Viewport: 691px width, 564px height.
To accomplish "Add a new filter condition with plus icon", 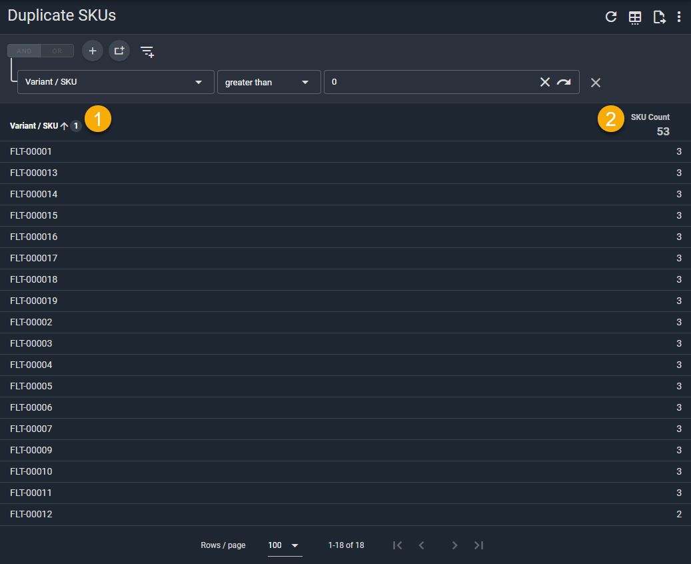I will pos(92,51).
